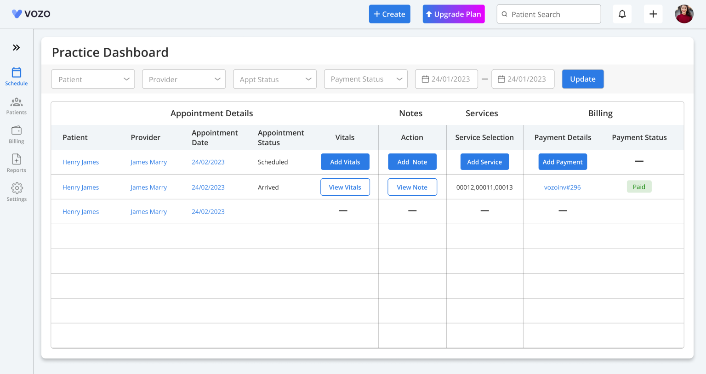706x374 pixels.
Task: Open the Payment Status dropdown
Action: click(366, 79)
